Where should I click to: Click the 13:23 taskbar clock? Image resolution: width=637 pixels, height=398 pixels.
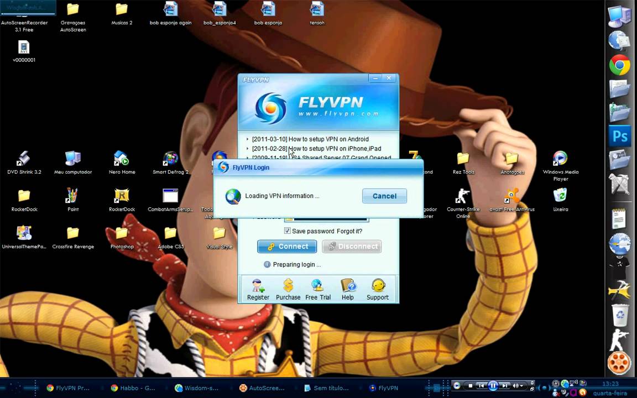[610, 384]
